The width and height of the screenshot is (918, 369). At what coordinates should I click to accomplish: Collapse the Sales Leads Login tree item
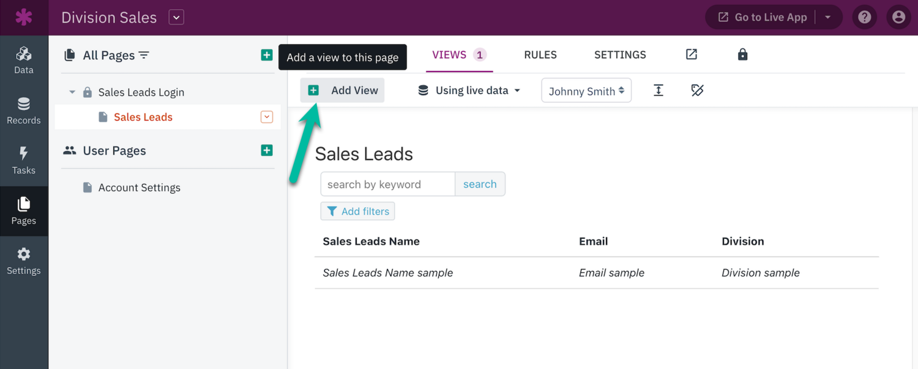[x=72, y=92]
